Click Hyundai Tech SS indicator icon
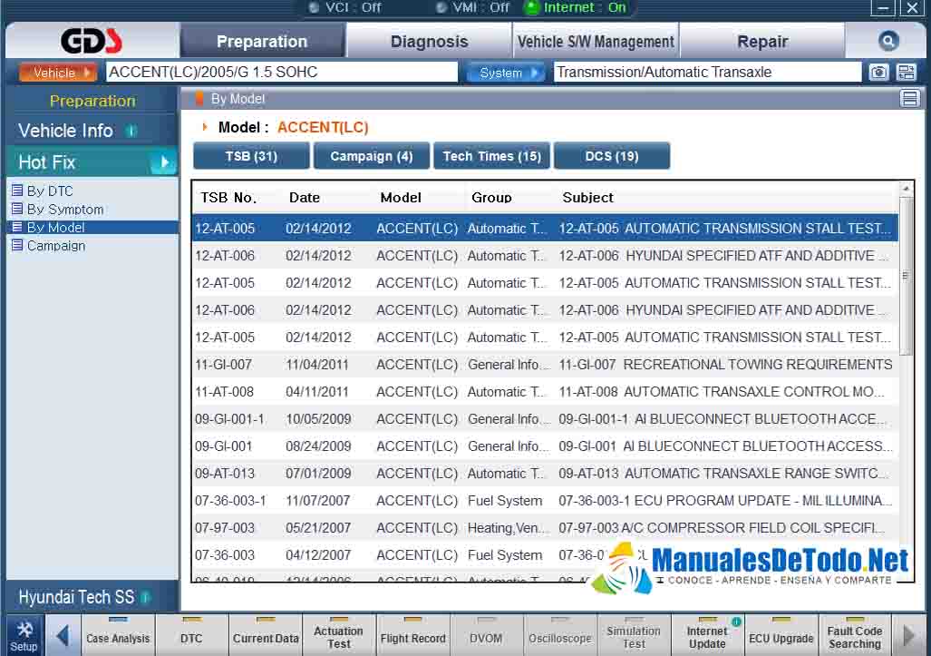Screen dimensions: 931x656 (x=146, y=597)
